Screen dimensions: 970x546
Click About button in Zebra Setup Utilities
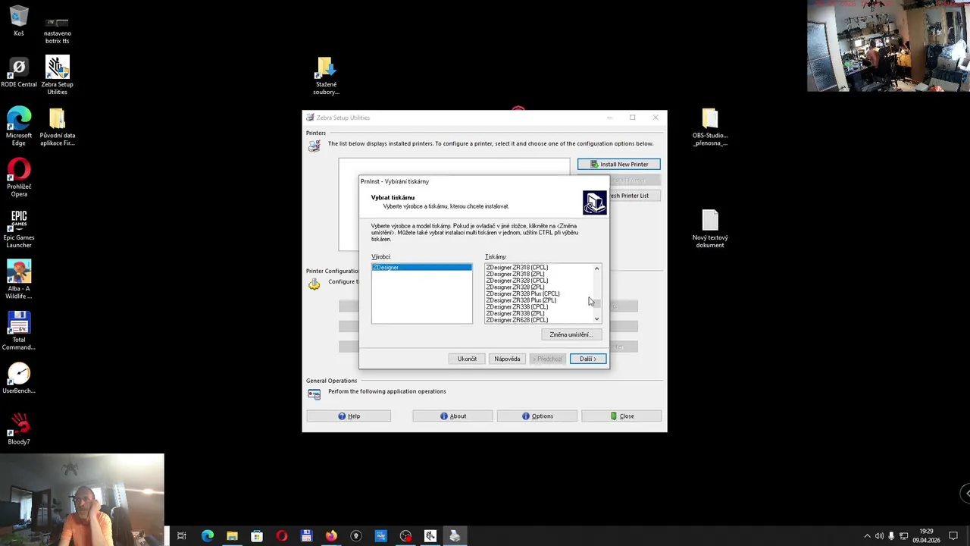(x=452, y=416)
